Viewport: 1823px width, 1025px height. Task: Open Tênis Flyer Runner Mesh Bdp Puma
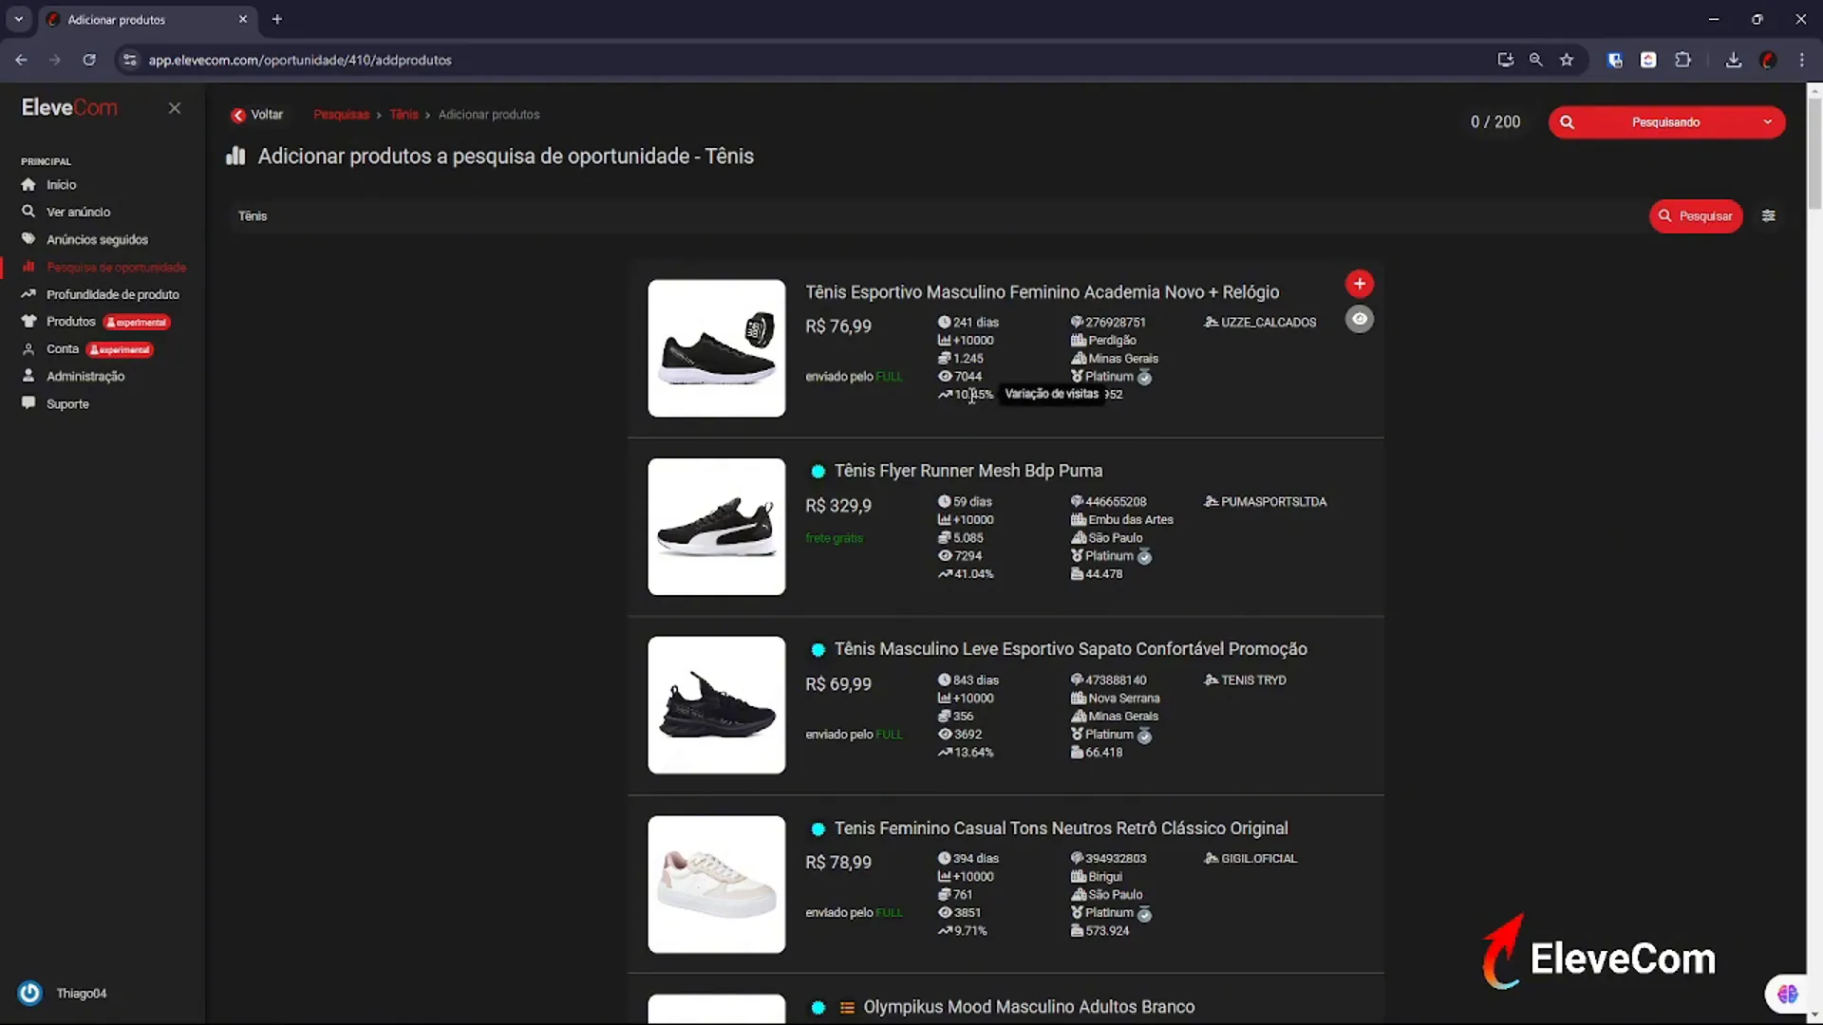point(968,471)
